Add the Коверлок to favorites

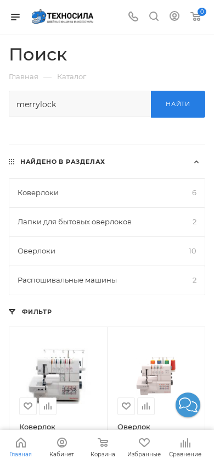[x=28, y=406]
